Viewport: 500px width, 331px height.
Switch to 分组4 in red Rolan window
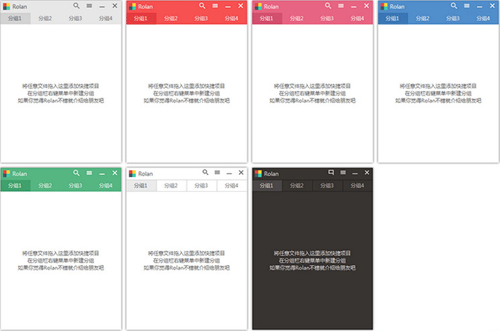231,18
